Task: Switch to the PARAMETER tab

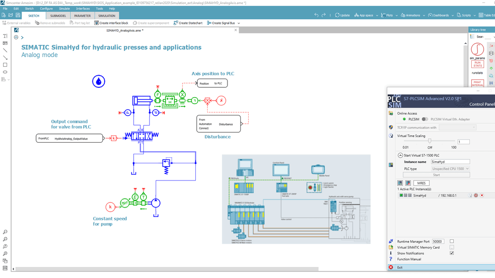Action: (x=82, y=15)
